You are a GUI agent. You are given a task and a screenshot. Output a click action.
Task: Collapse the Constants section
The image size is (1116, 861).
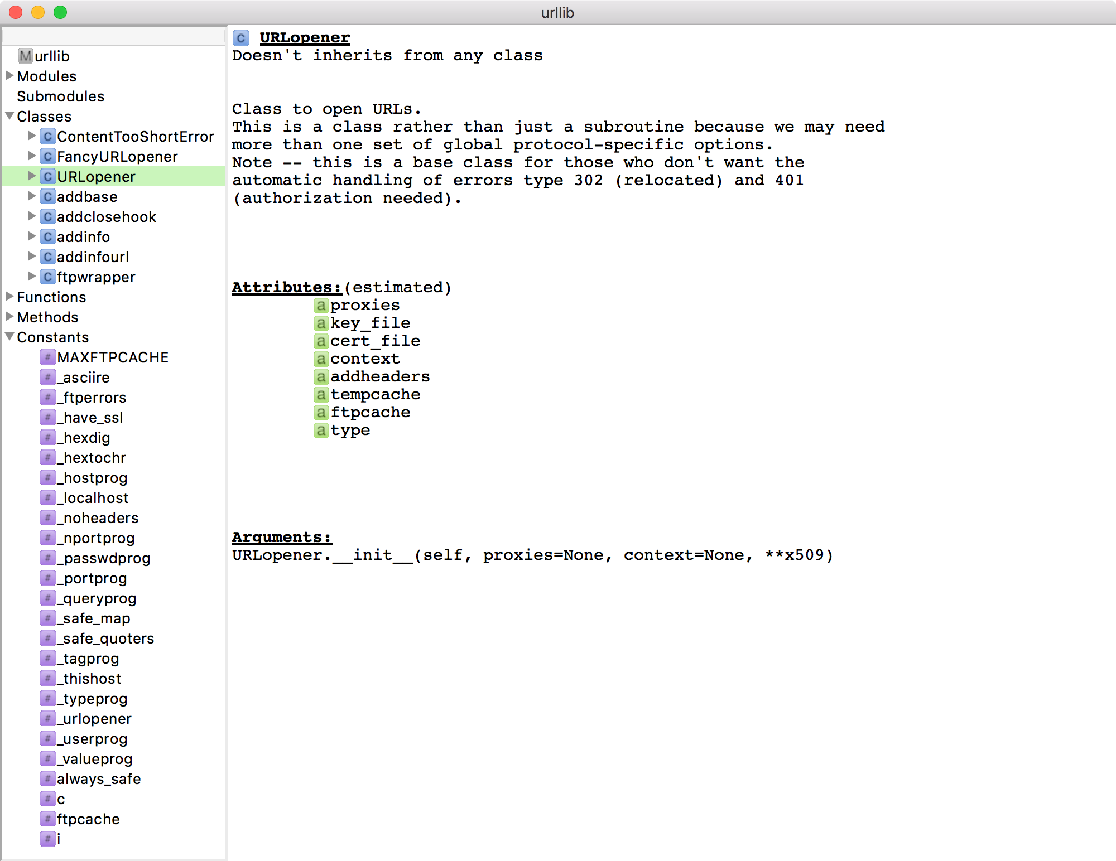[9, 336]
